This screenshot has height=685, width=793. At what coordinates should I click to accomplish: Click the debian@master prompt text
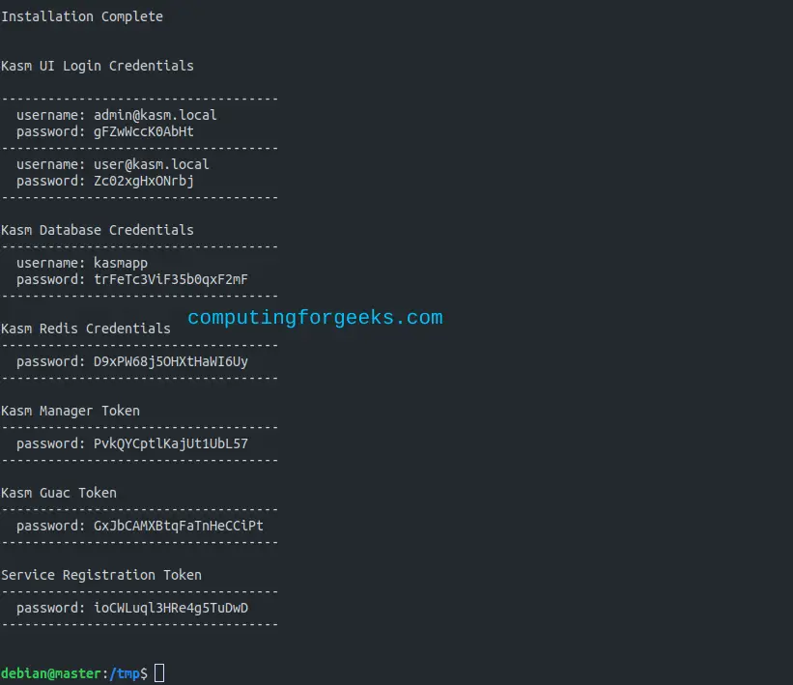[x=50, y=673]
